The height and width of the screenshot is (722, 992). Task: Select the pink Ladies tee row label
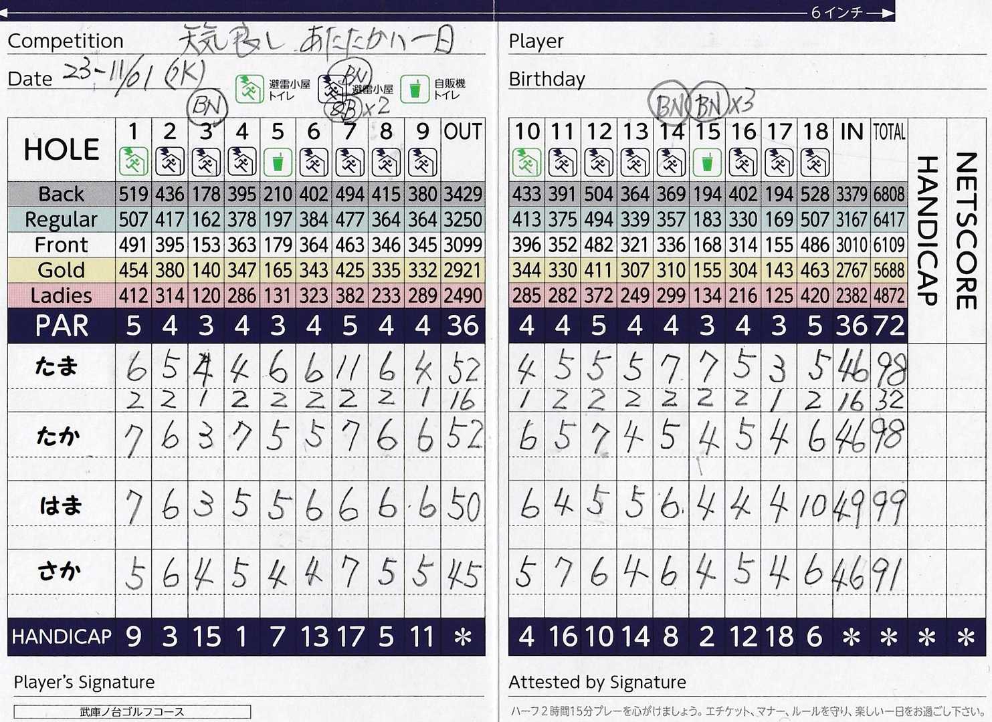click(62, 295)
